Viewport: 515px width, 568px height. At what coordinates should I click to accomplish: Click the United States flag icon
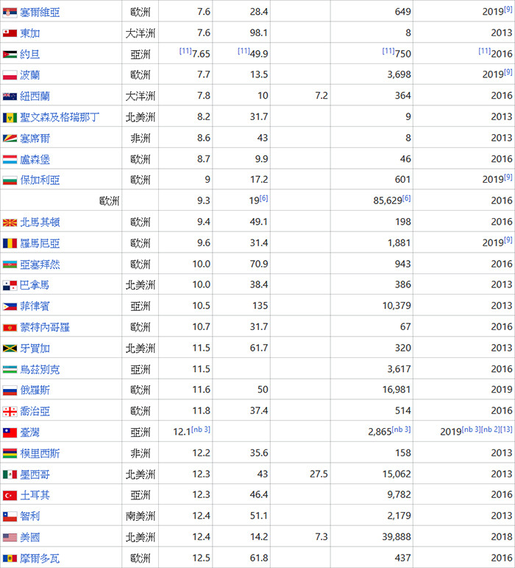(x=10, y=537)
